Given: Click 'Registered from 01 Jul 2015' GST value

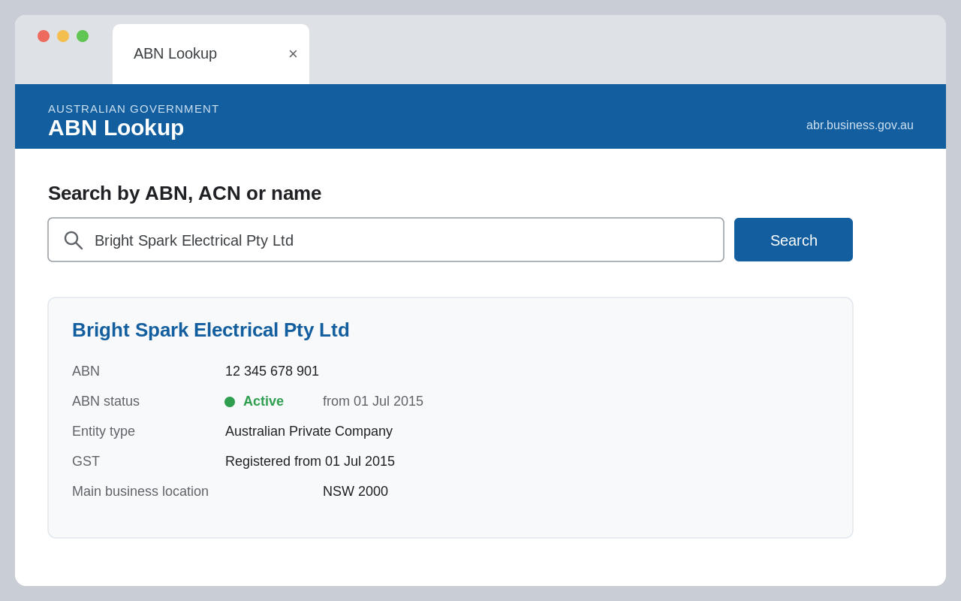Looking at the screenshot, I should coord(310,461).
